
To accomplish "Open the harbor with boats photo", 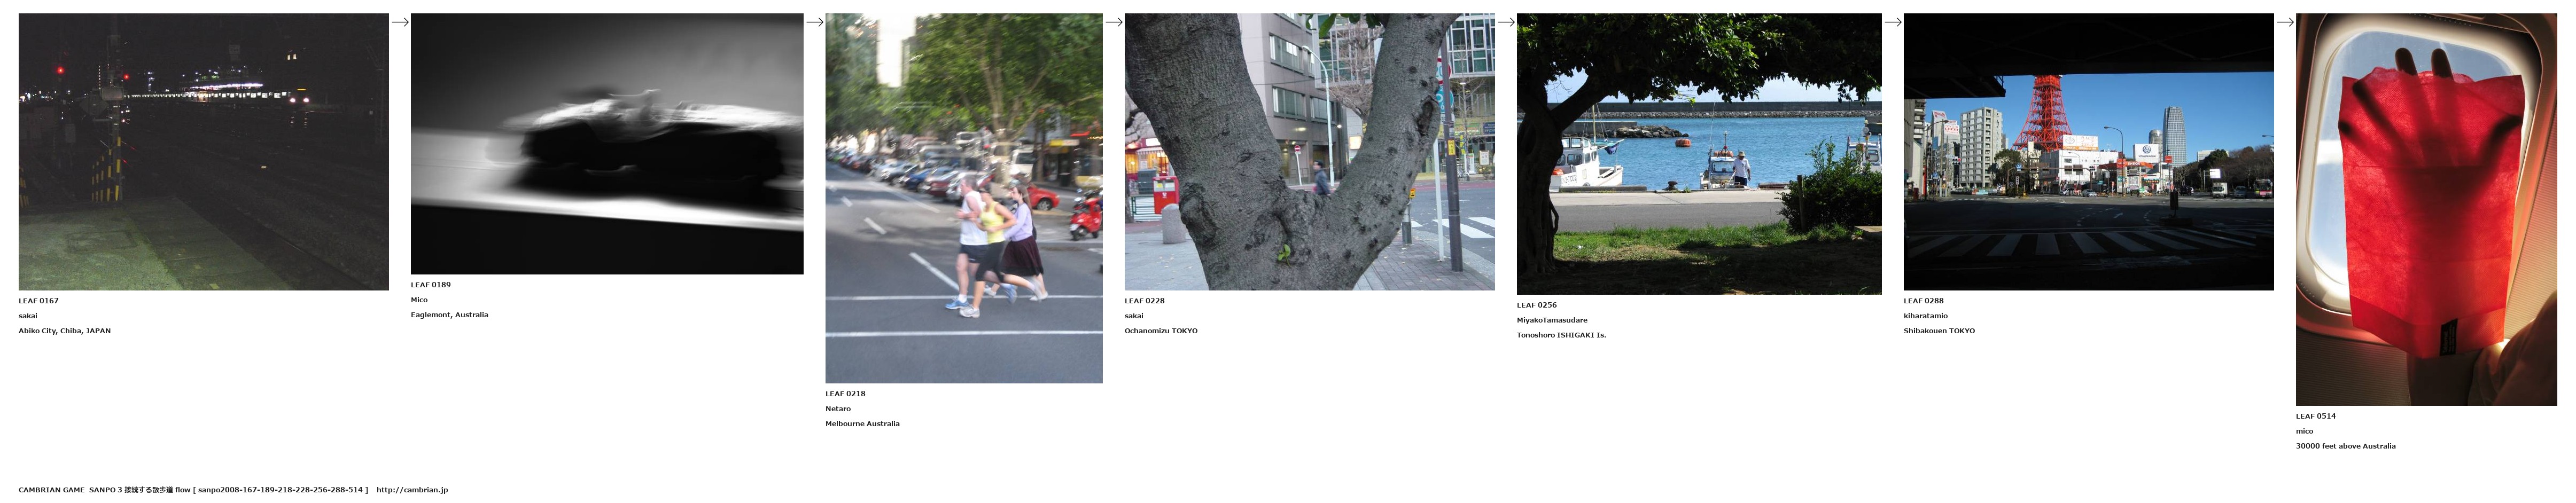I will [1699, 154].
